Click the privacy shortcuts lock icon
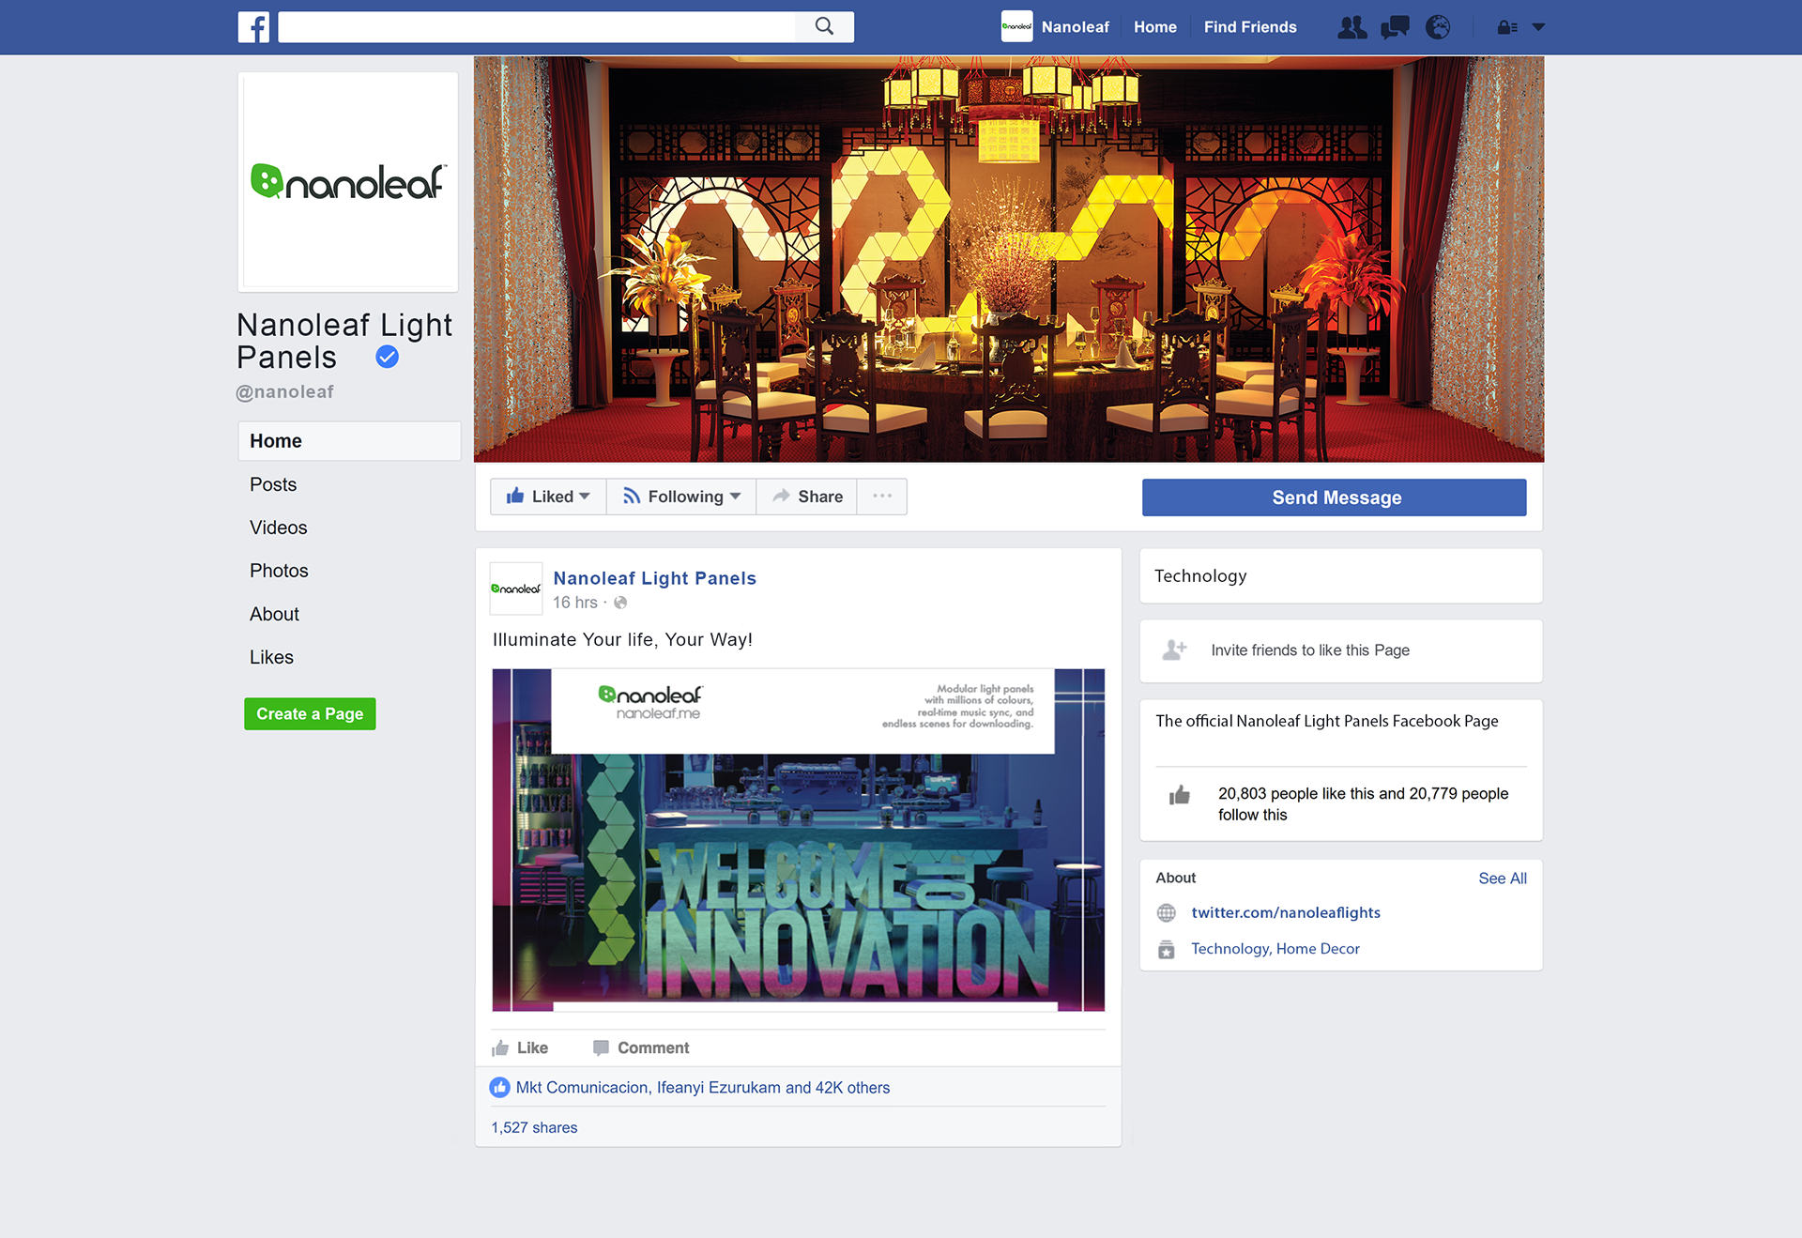1802x1238 pixels. (x=1507, y=27)
